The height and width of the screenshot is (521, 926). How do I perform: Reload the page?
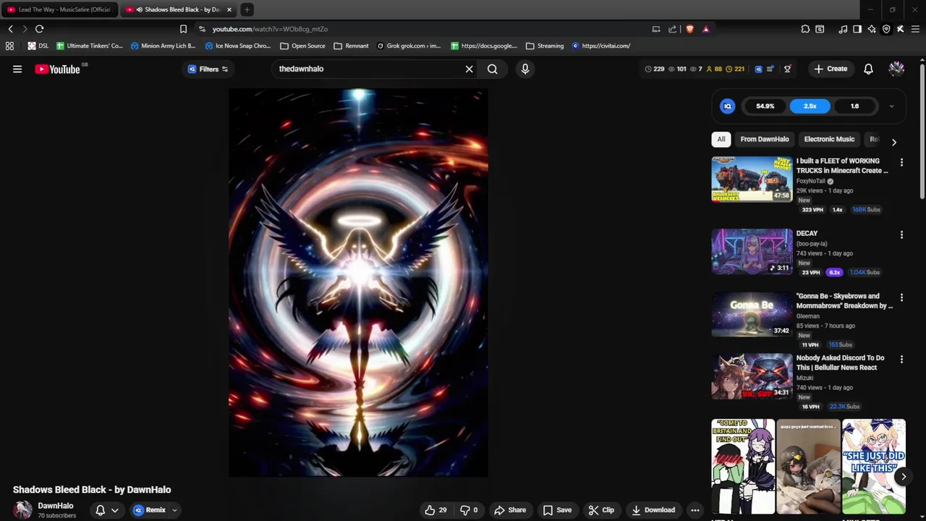coord(39,29)
